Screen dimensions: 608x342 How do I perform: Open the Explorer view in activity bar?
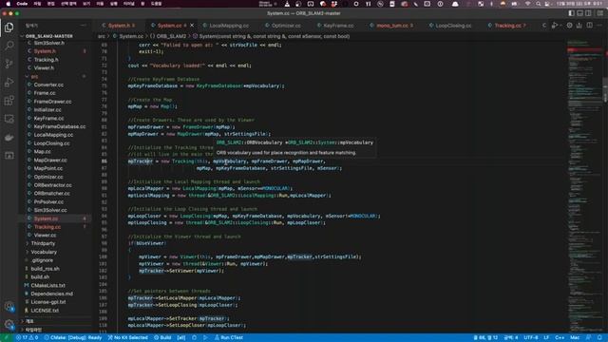(9, 28)
